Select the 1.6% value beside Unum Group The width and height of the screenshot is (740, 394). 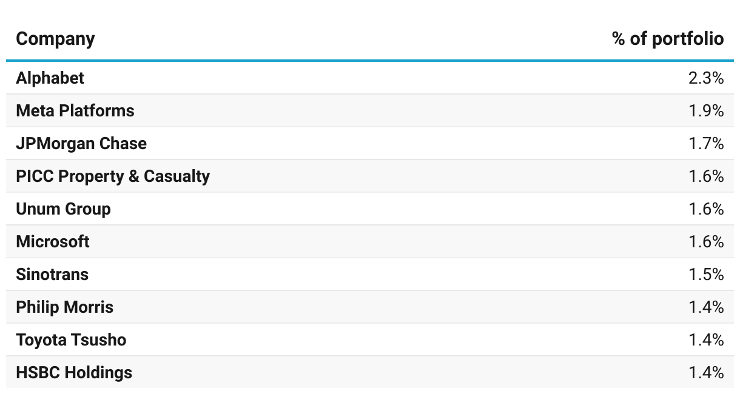click(x=705, y=209)
